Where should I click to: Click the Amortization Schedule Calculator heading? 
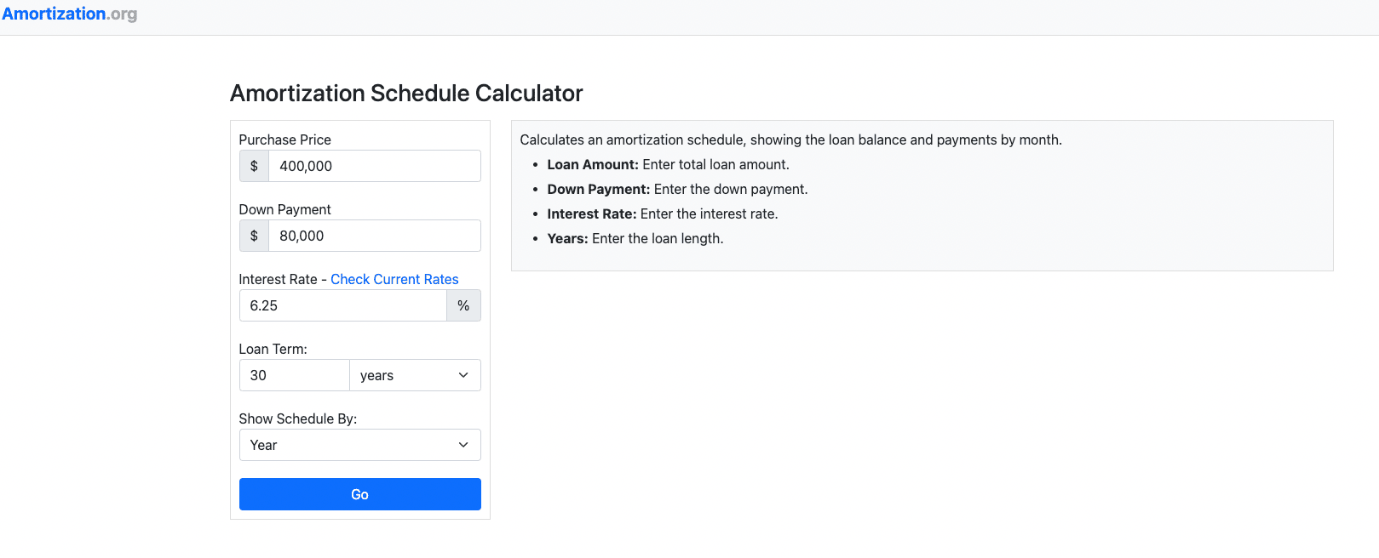(406, 94)
